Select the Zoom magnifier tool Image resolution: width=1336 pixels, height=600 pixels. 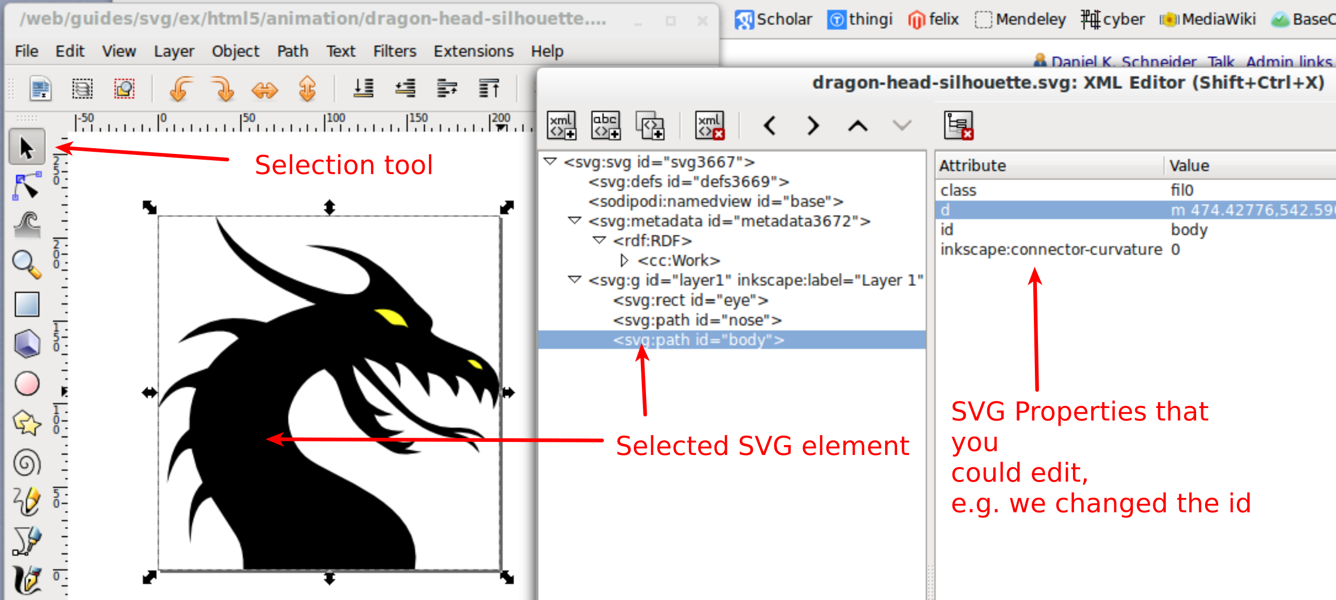(x=26, y=264)
